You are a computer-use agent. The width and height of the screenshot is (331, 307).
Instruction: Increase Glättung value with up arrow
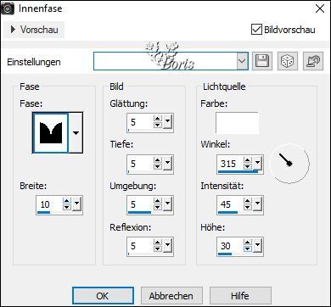tap(158, 120)
